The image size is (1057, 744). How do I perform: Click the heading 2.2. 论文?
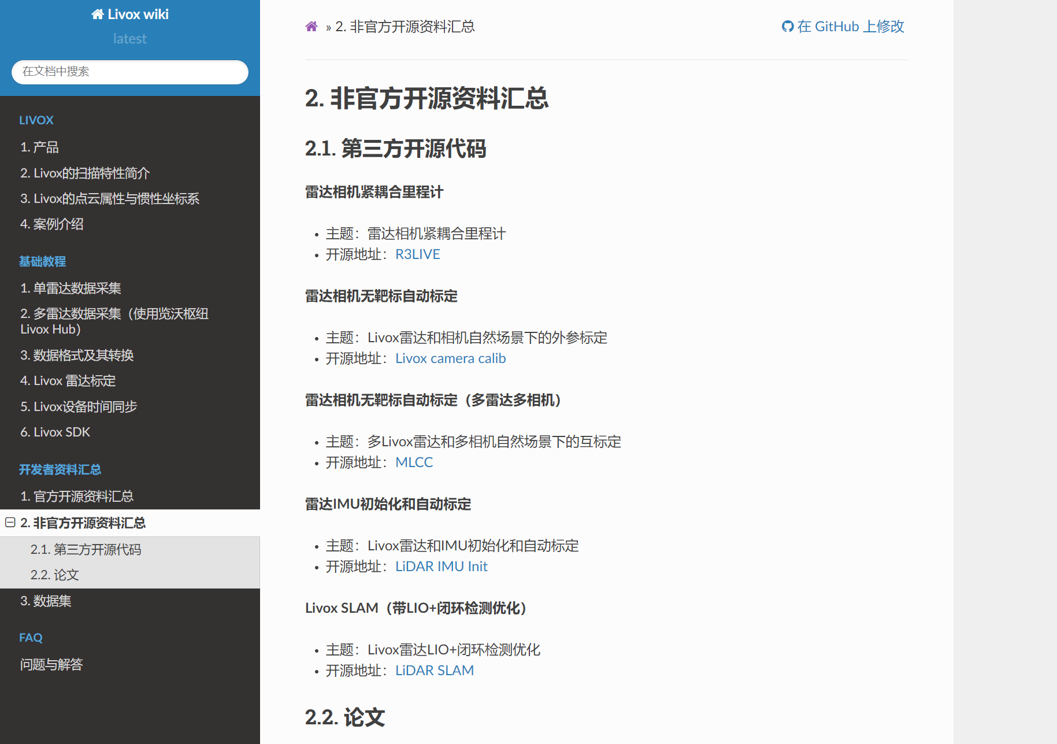pyautogui.click(x=345, y=717)
